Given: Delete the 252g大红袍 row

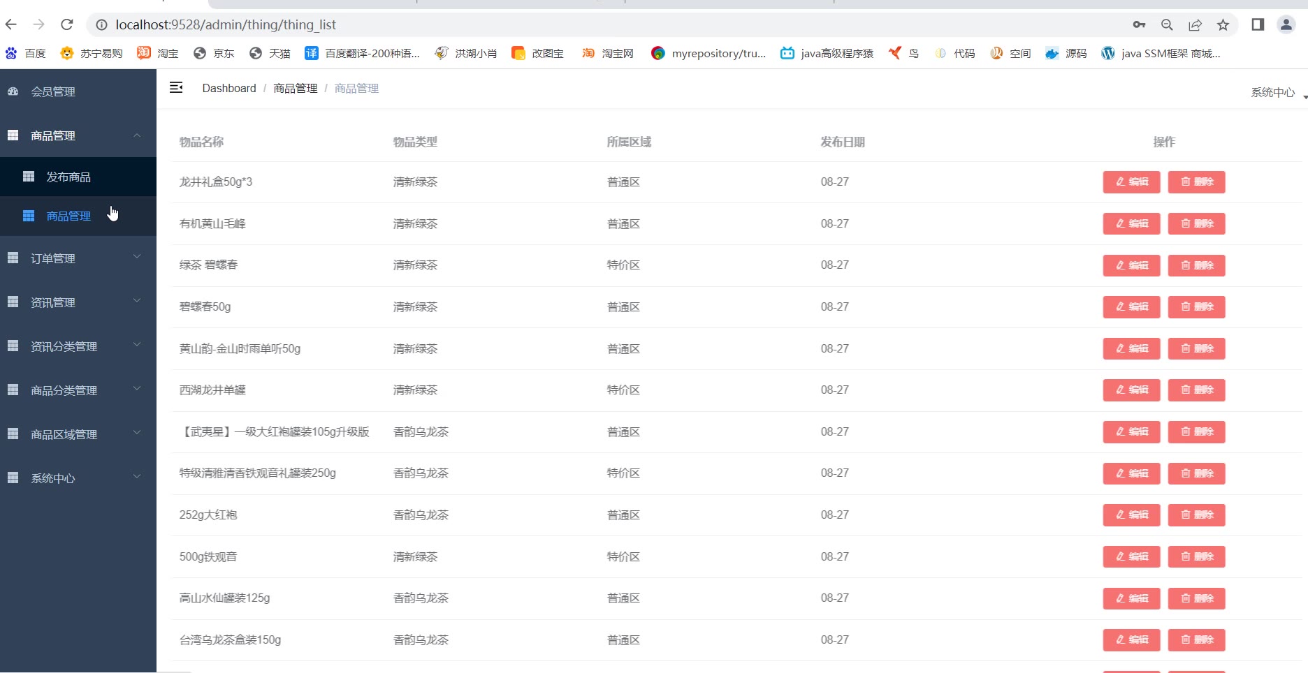Looking at the screenshot, I should (1196, 515).
